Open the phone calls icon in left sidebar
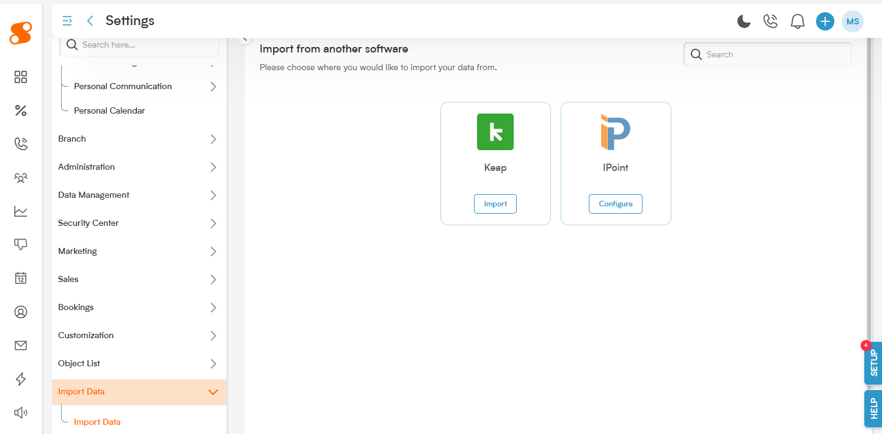 pos(21,144)
